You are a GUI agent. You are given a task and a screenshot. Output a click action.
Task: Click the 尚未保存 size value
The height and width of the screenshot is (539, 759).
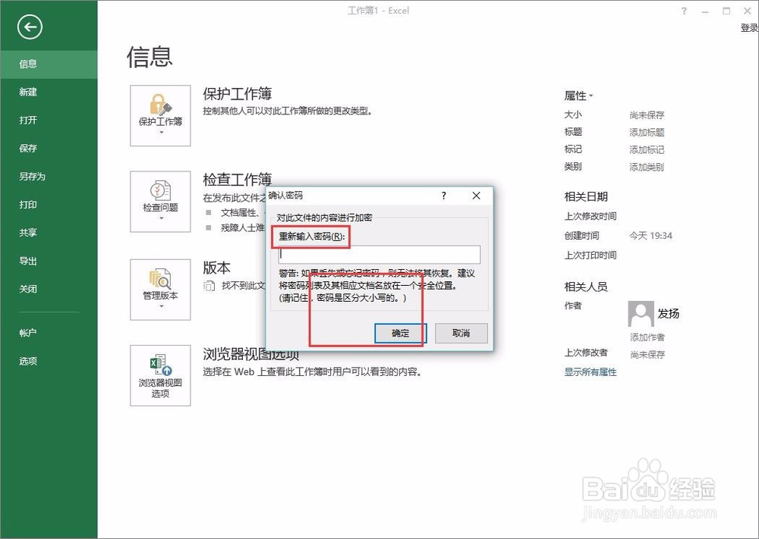[x=647, y=115]
